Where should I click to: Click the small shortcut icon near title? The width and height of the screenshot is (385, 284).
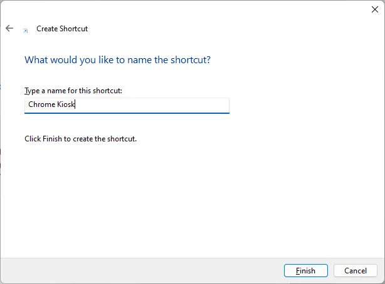(25, 31)
